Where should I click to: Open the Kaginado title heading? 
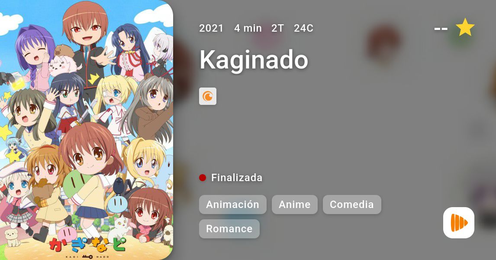click(x=254, y=60)
